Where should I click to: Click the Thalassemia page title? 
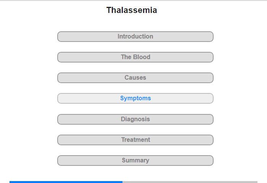pyautogui.click(x=132, y=10)
